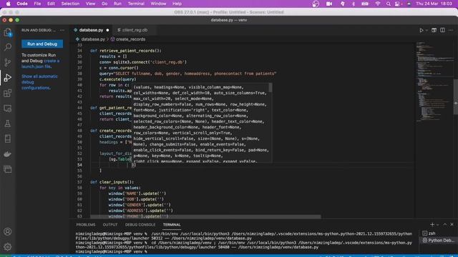Viewport: 458px width, 257px height.
Task: Open the Help menu
Action: coord(177,4)
